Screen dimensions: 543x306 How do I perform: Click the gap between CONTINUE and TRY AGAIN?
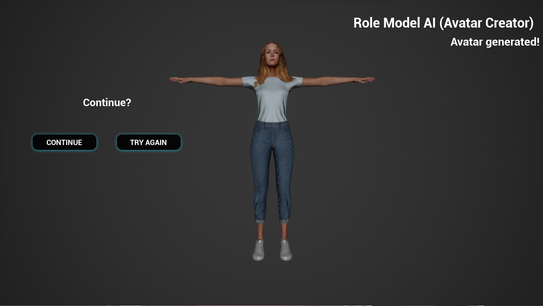[107, 142]
